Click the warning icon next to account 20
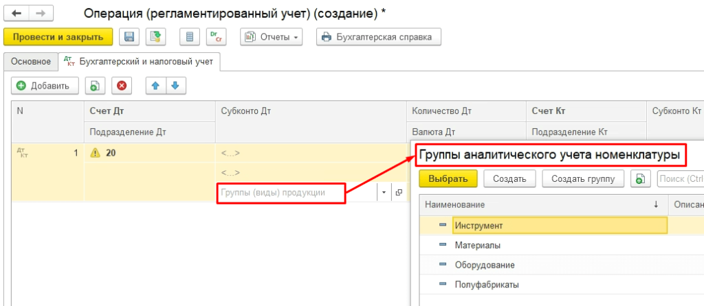Screen dimensions: 704x306 (95, 153)
